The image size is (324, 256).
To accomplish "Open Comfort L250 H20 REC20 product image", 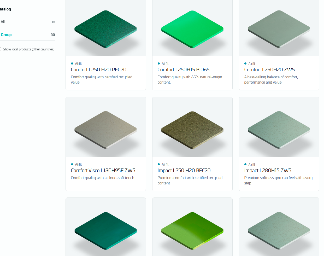I will pos(106,28).
